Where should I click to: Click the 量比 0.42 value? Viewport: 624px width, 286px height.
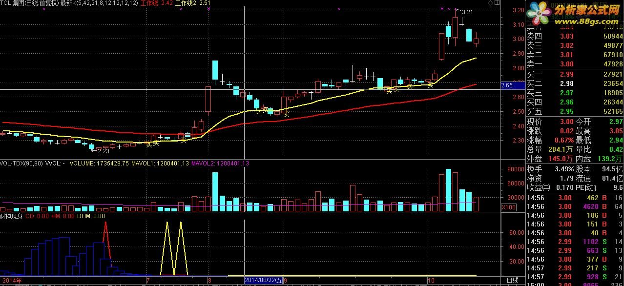[616, 149]
